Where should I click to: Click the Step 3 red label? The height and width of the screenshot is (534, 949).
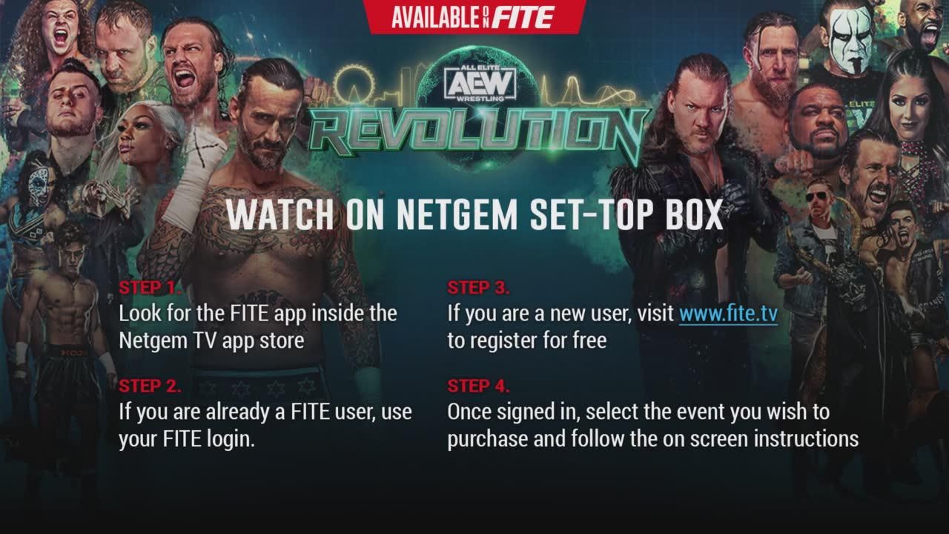[478, 288]
